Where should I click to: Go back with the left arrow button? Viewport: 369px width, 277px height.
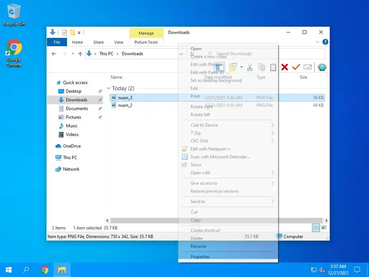point(54,54)
